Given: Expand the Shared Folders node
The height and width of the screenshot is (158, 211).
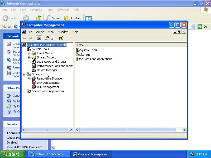Looking at the screenshot, I should (29, 57).
